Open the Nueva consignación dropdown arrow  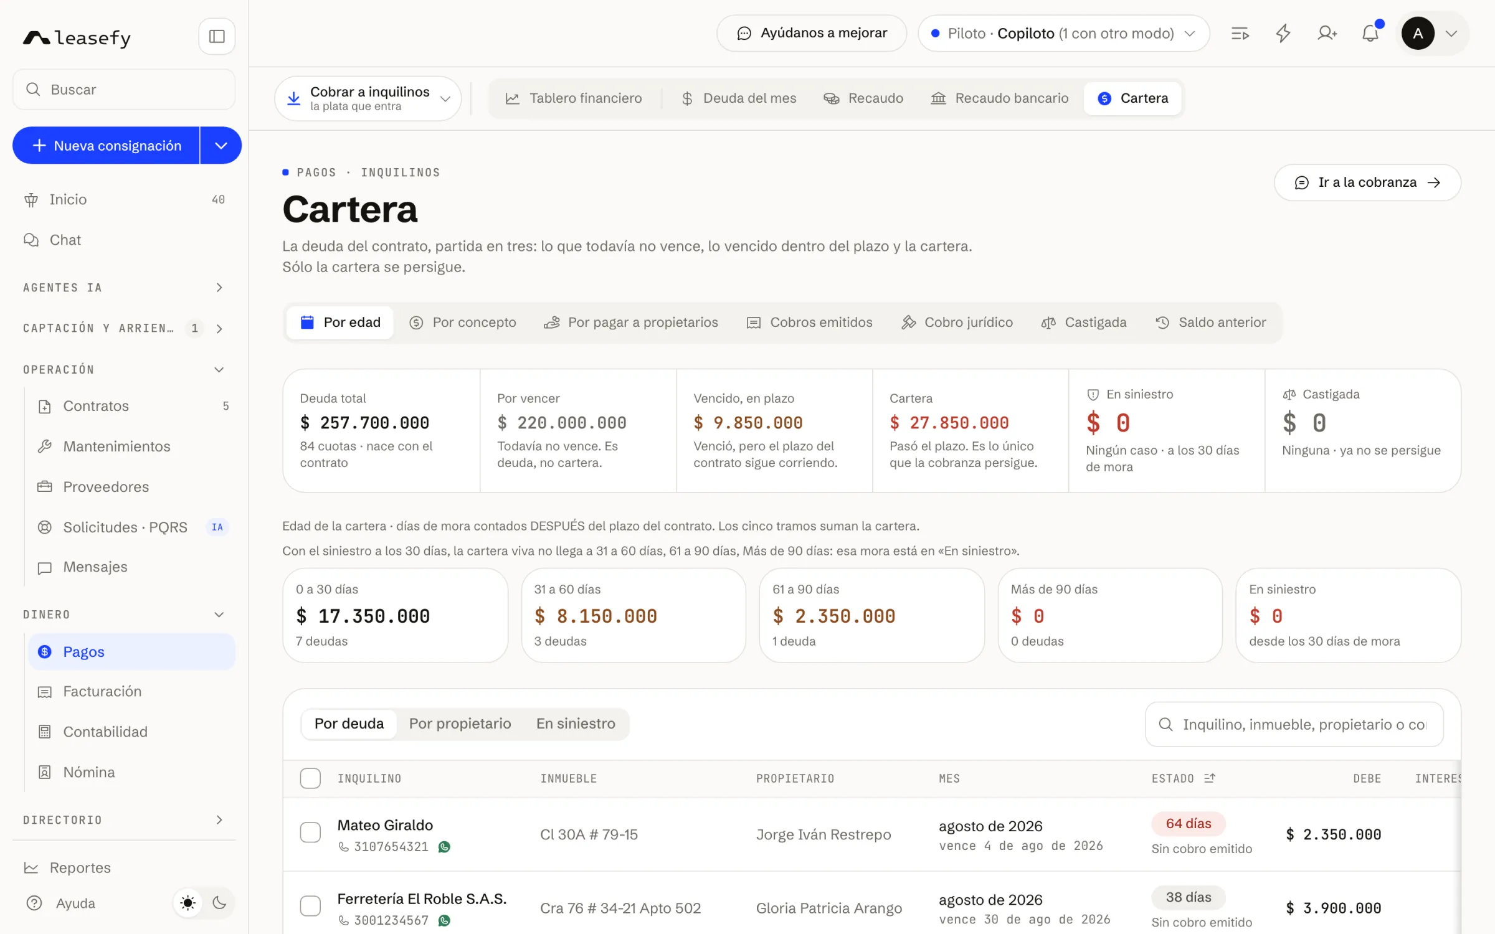click(x=221, y=146)
